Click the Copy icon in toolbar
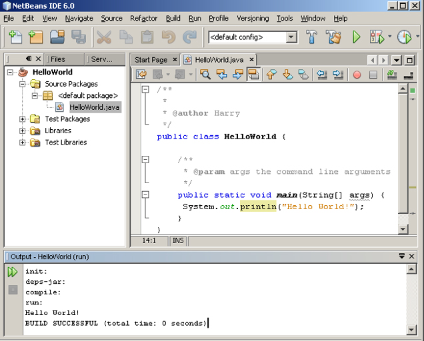The width and height of the screenshot is (424, 341). coord(126,37)
